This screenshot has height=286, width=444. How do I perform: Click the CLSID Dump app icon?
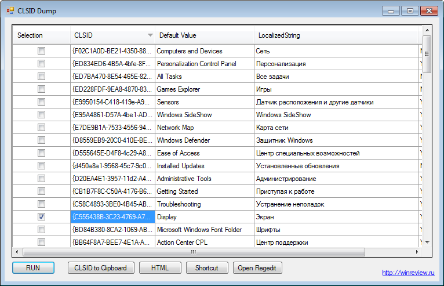[10, 11]
